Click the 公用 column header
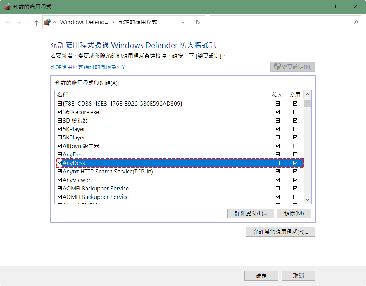This screenshot has height=286, width=366. coord(294,94)
